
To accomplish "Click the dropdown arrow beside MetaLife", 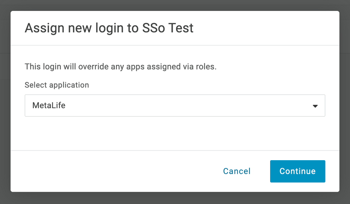I will pyautogui.click(x=315, y=106).
